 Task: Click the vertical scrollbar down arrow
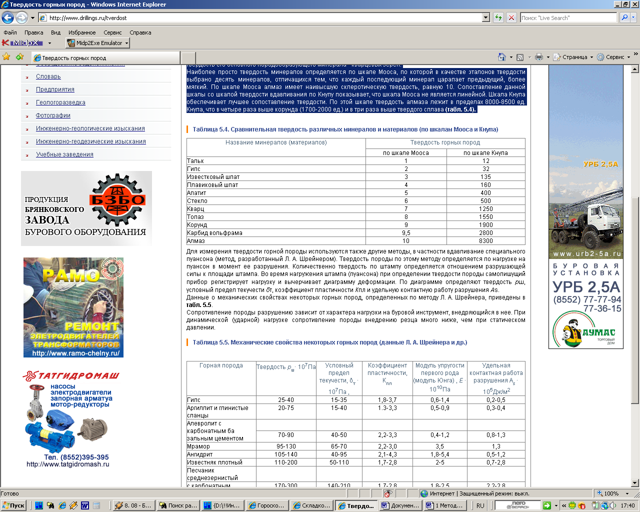pyautogui.click(x=635, y=483)
